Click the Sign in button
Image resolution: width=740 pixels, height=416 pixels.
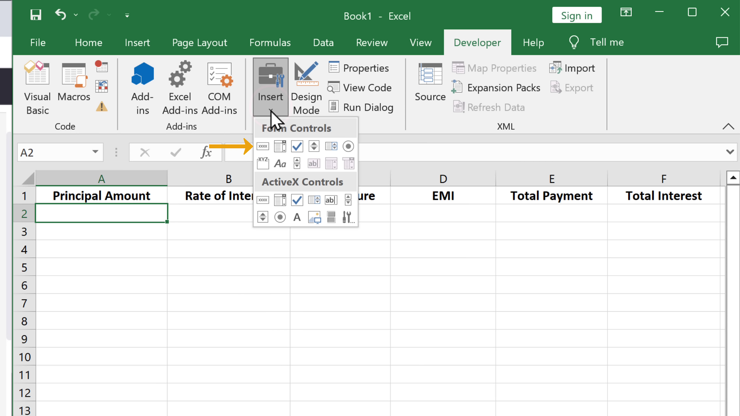[577, 15]
